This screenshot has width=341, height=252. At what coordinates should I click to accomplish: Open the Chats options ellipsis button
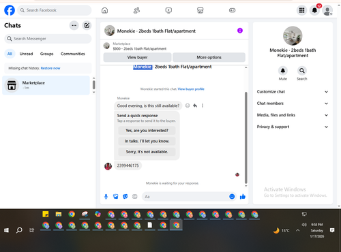[74, 25]
